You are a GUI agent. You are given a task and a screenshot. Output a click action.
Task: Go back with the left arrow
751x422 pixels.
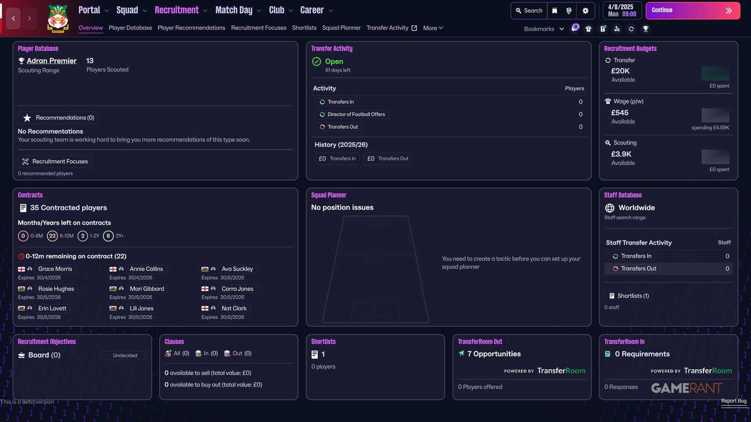click(x=13, y=19)
